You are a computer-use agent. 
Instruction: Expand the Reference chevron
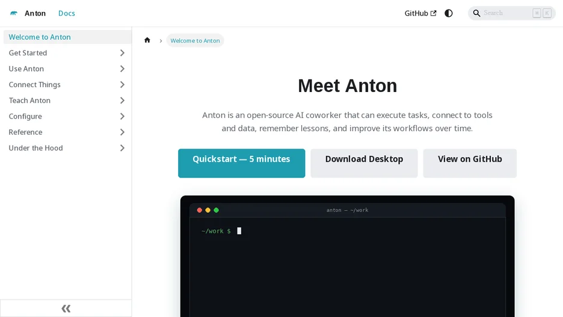122,132
